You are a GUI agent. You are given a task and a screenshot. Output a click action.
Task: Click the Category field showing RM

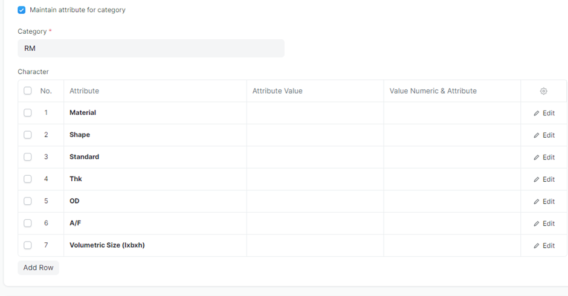click(151, 48)
